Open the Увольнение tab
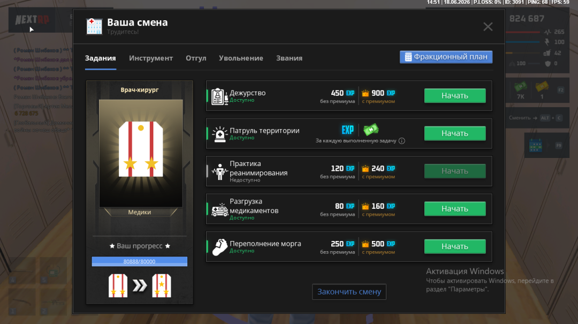 tap(241, 58)
